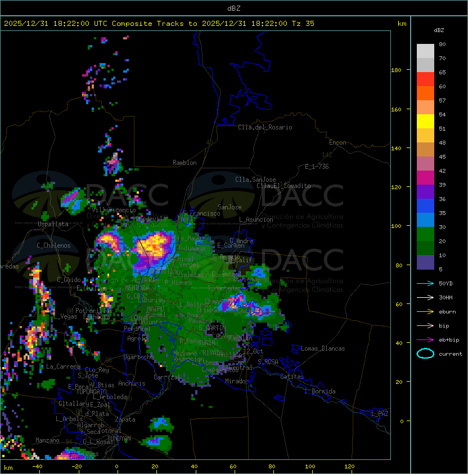Click the C_Guido map label
This screenshot has height=474, width=468.
[x=69, y=280]
